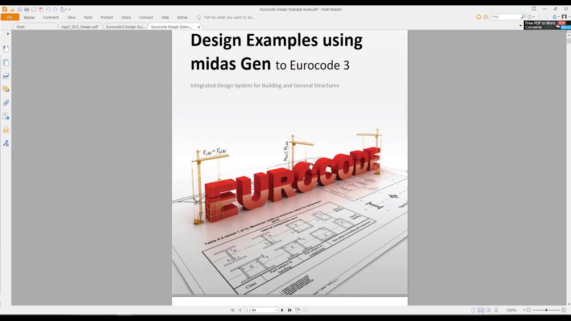Open the Comments panel in left sidebar
571x321 pixels.
(x=6, y=89)
